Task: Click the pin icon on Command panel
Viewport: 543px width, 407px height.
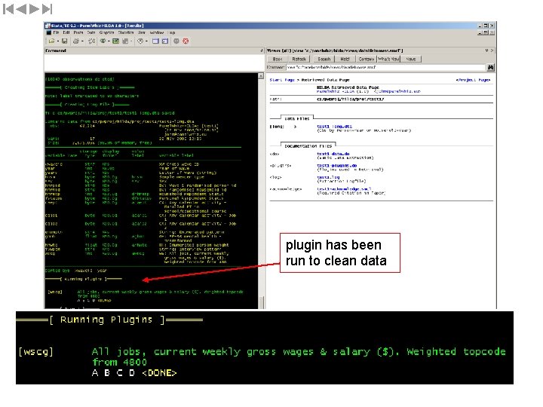Action: coord(262,50)
